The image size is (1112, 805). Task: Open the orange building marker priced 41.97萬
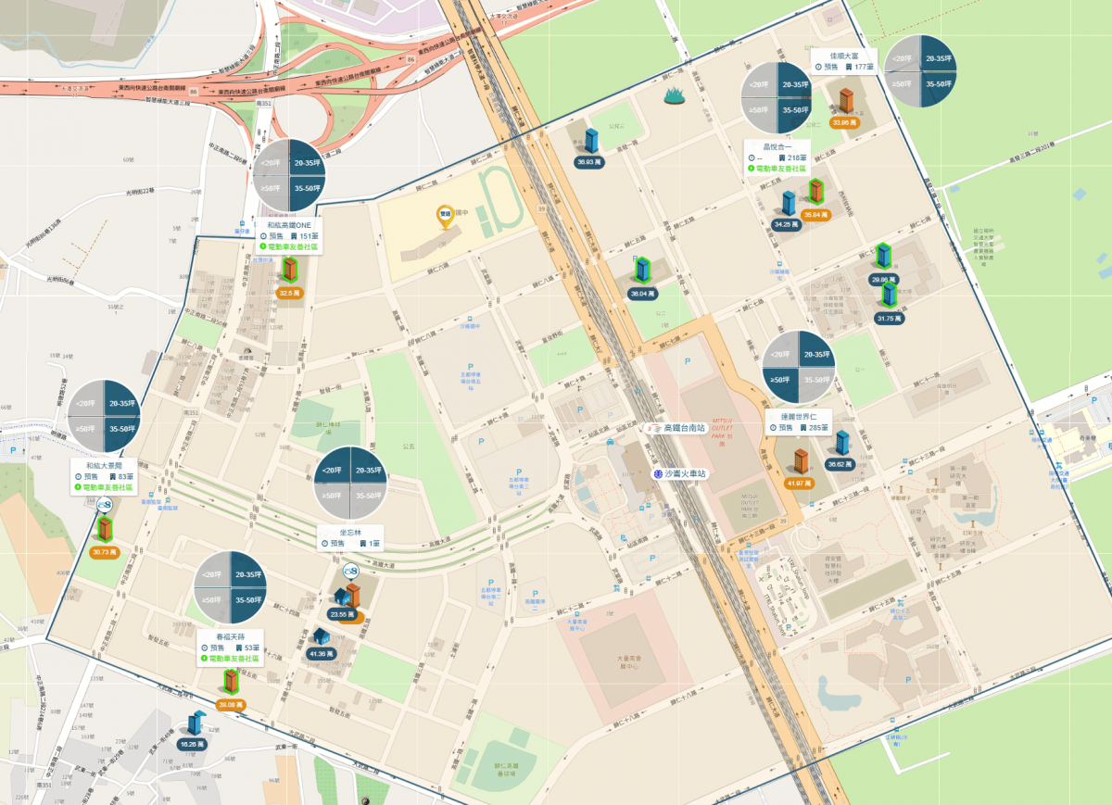(801, 462)
